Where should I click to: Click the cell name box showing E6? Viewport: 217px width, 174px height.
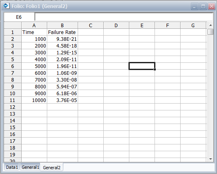(x=19, y=17)
